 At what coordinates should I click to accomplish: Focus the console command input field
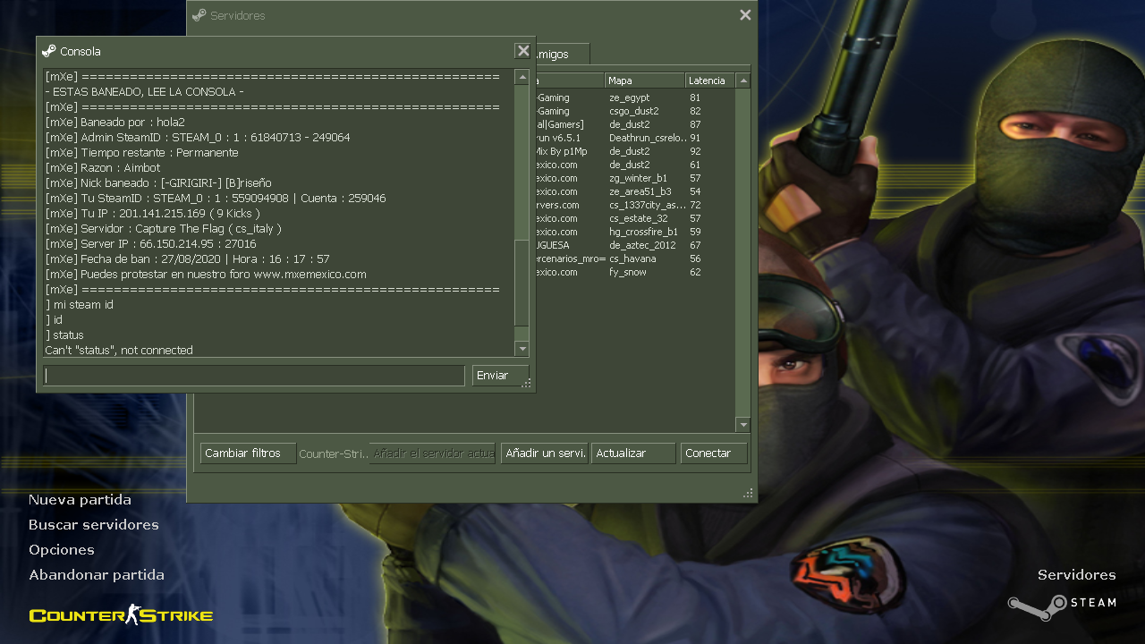coord(254,376)
